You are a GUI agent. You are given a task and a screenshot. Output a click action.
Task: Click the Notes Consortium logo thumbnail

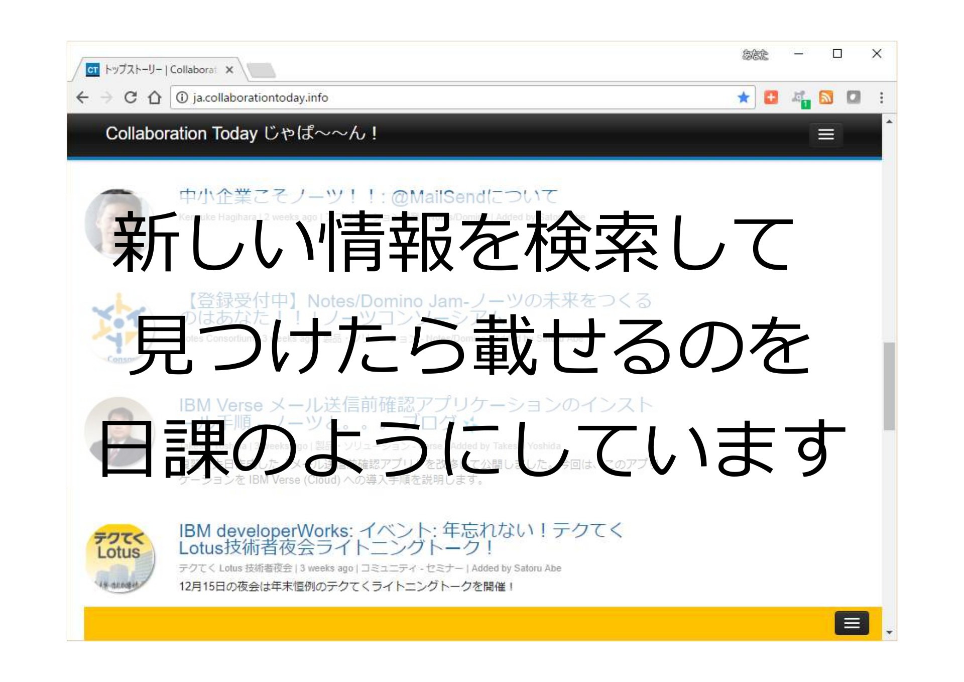[119, 328]
